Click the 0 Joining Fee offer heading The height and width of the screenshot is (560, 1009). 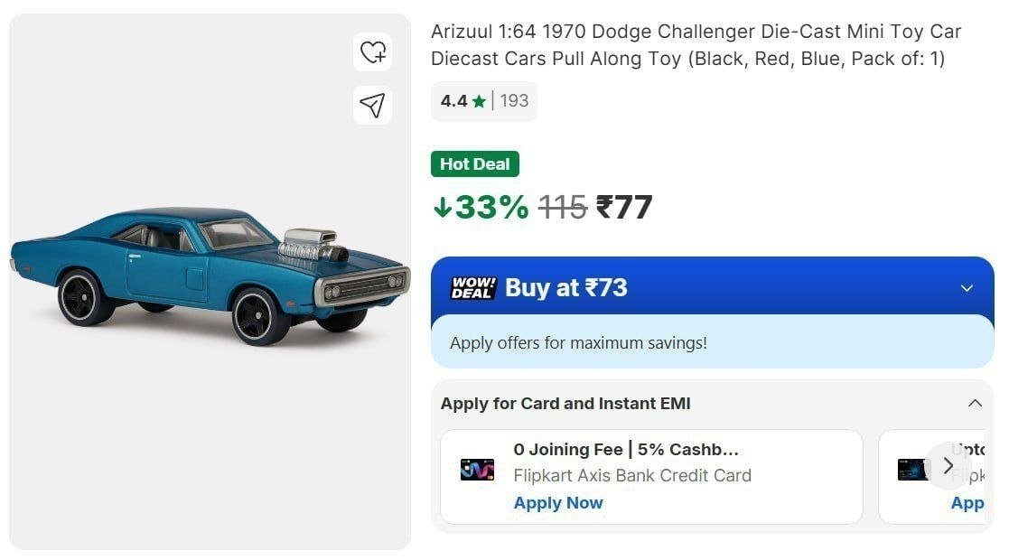click(x=626, y=449)
